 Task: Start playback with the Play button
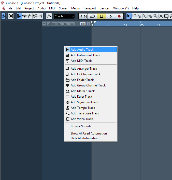pyautogui.click(x=110, y=16)
